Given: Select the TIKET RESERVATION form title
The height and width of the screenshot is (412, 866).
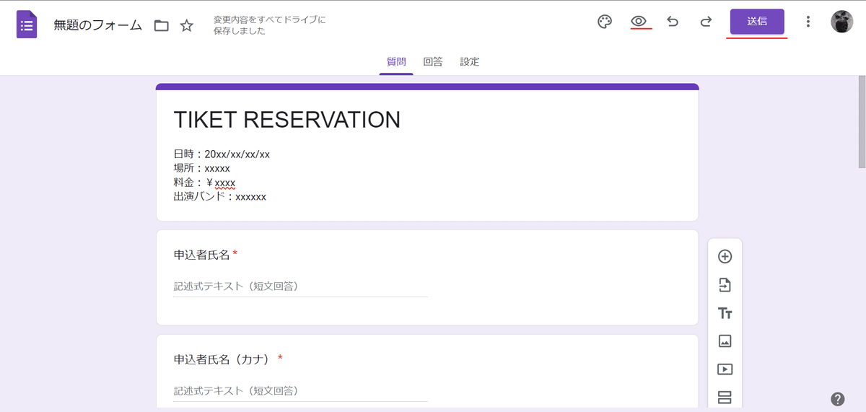Looking at the screenshot, I should 287,120.
